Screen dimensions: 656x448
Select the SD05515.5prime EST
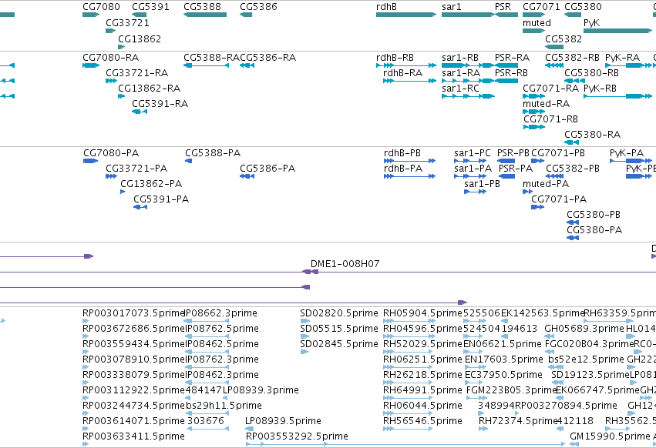point(304,336)
